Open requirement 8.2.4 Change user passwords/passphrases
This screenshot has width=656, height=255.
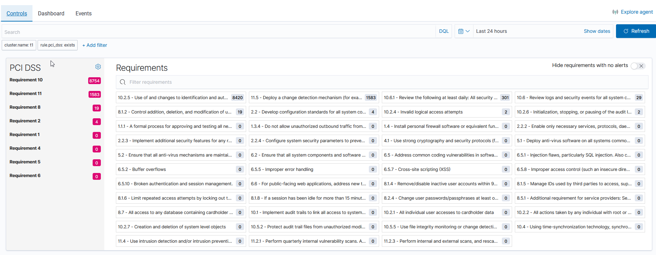coord(447,198)
